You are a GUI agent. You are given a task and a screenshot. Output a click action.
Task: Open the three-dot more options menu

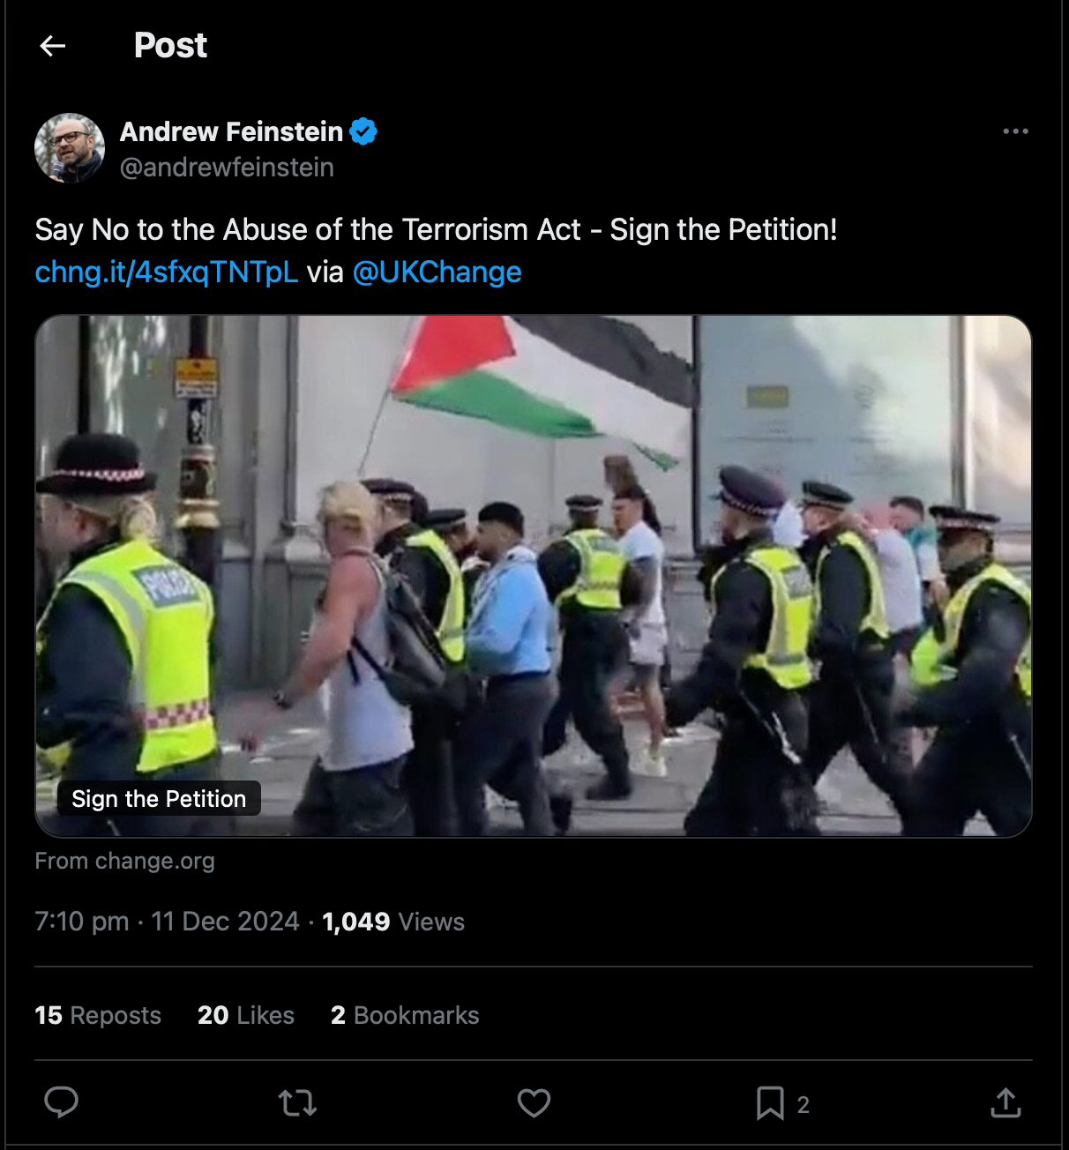click(x=1015, y=131)
